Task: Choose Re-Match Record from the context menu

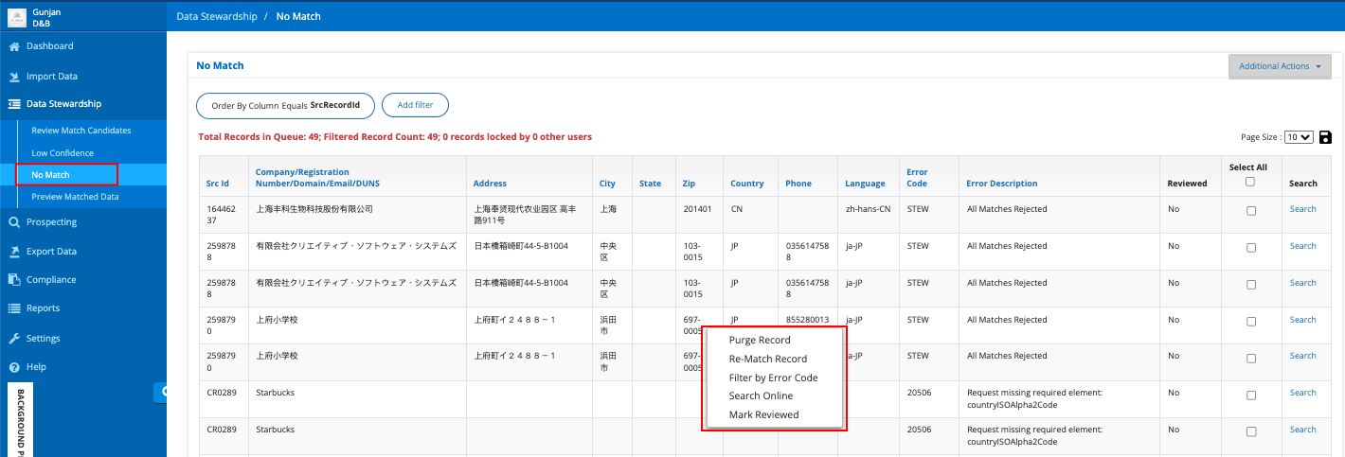Action: point(768,359)
